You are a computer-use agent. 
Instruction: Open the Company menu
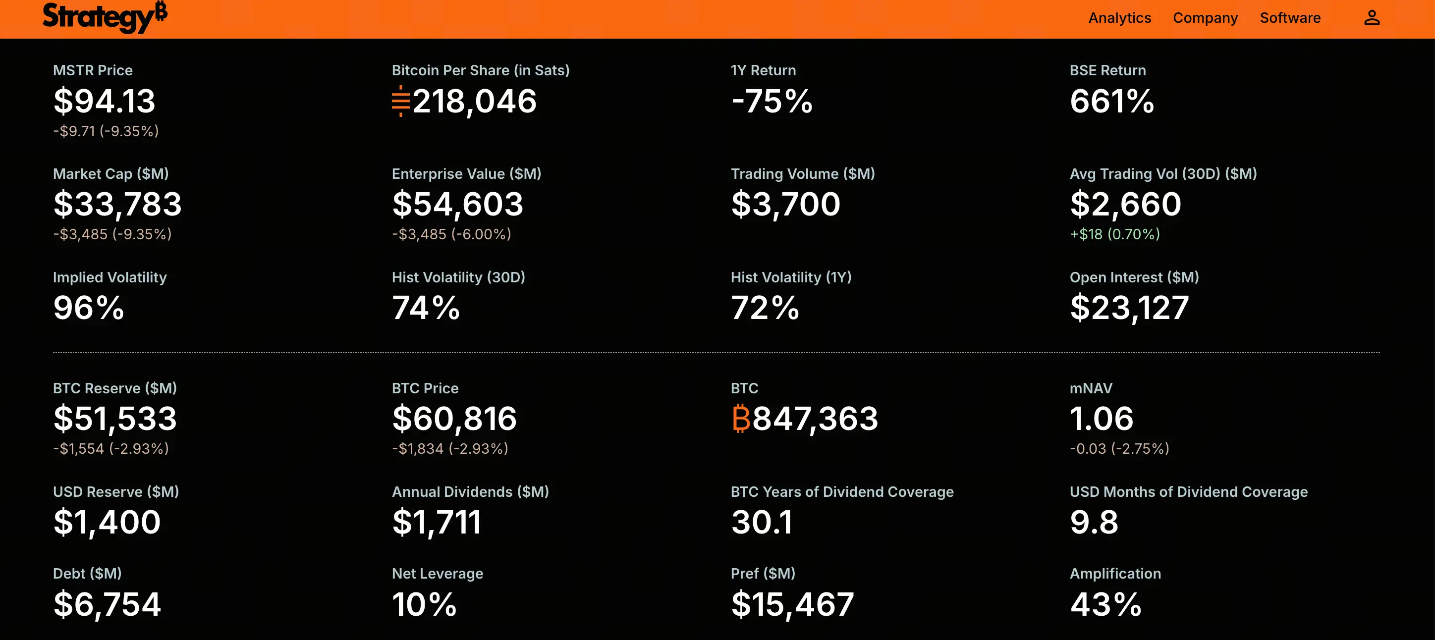click(x=1205, y=18)
